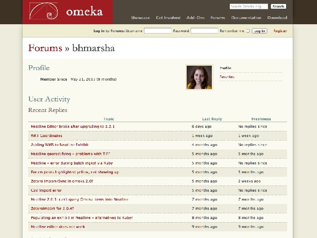Go to the Download page
Image resolution: width=317 pixels, height=238 pixels.
pyautogui.click(x=277, y=18)
